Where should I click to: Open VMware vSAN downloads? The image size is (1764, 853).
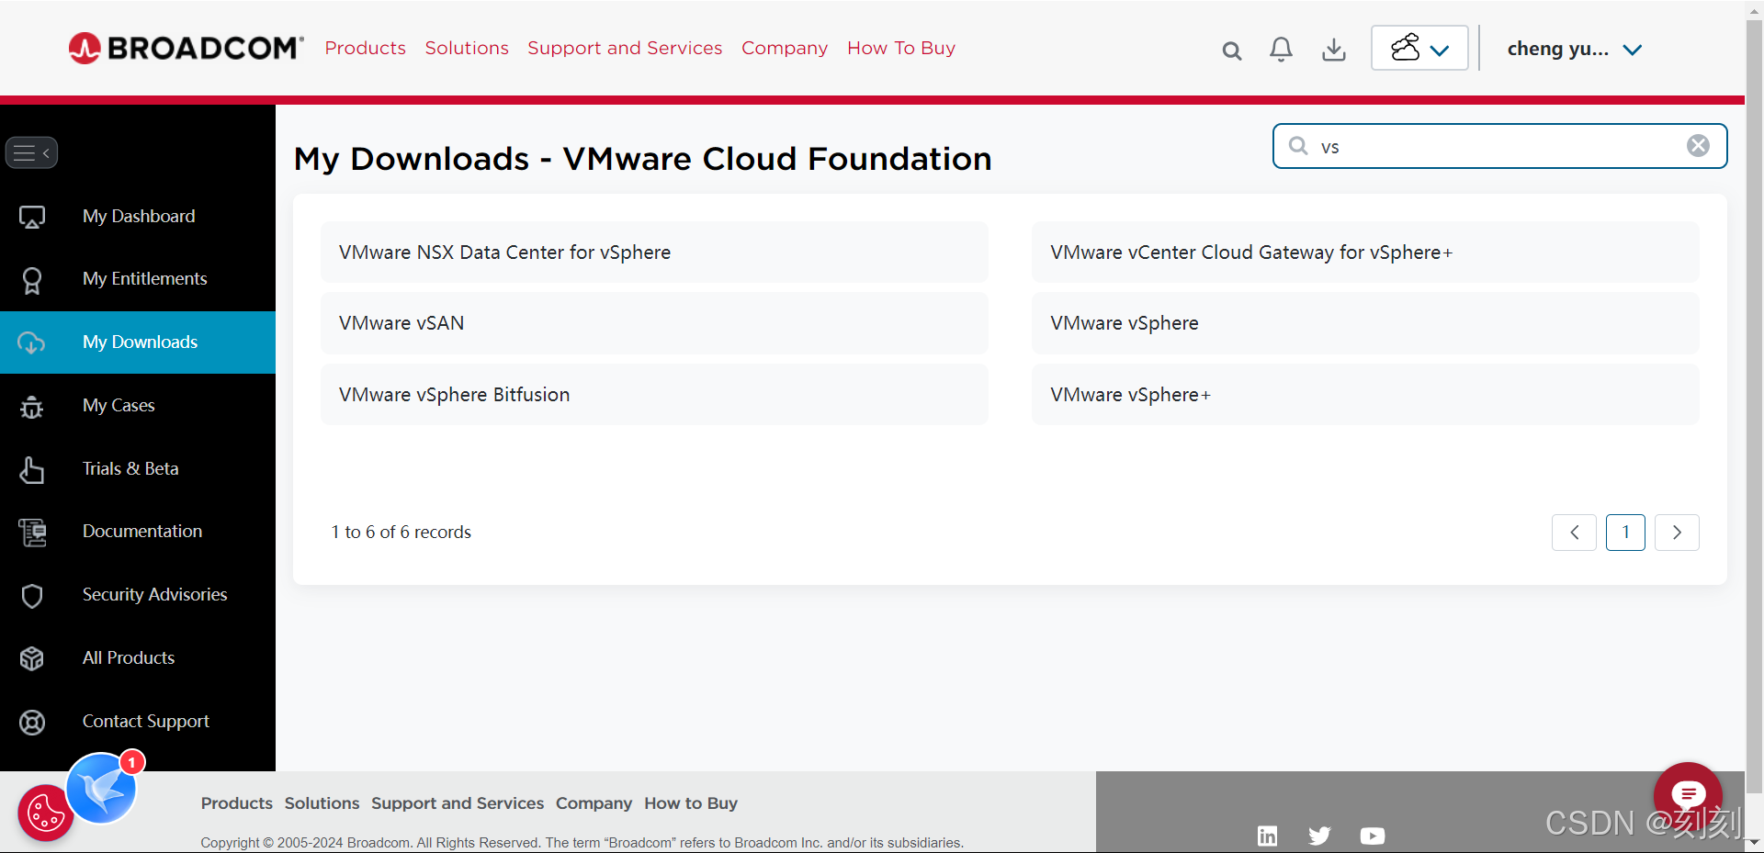pyautogui.click(x=654, y=322)
